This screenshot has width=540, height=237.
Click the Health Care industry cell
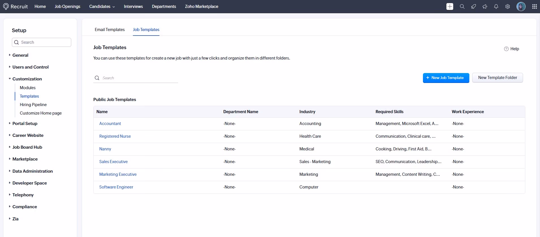coord(310,136)
